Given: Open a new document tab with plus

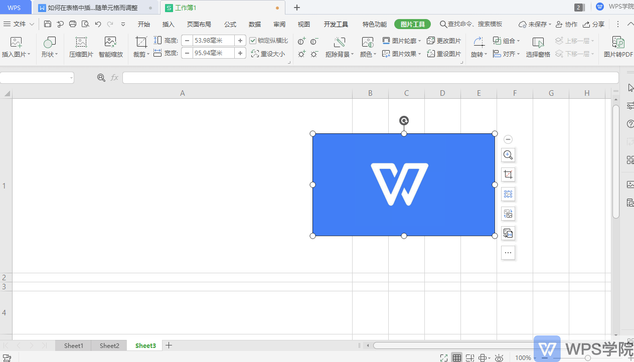Looking at the screenshot, I should coord(297,8).
